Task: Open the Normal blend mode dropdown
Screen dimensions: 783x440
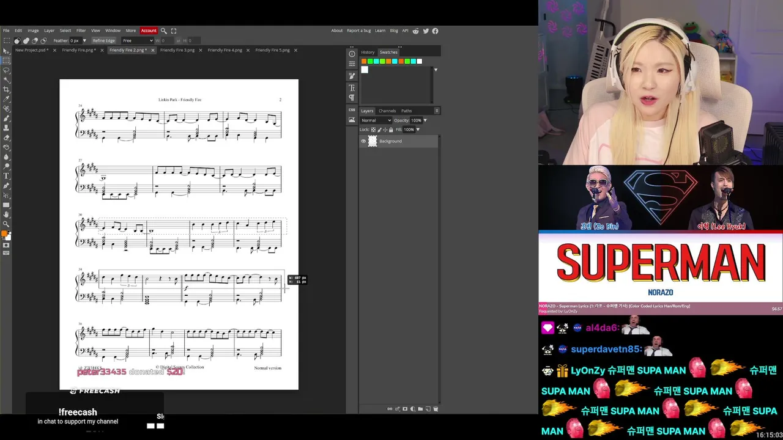Action: click(376, 120)
